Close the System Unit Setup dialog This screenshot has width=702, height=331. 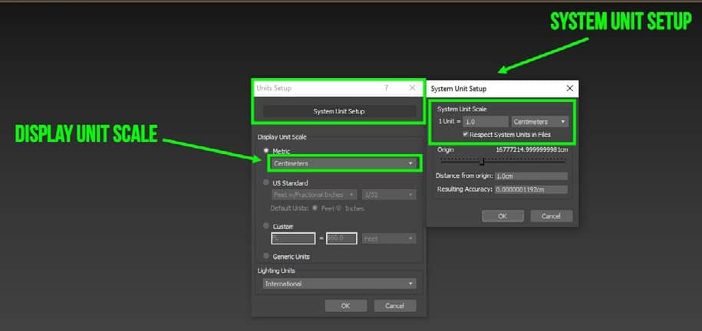[x=569, y=89]
